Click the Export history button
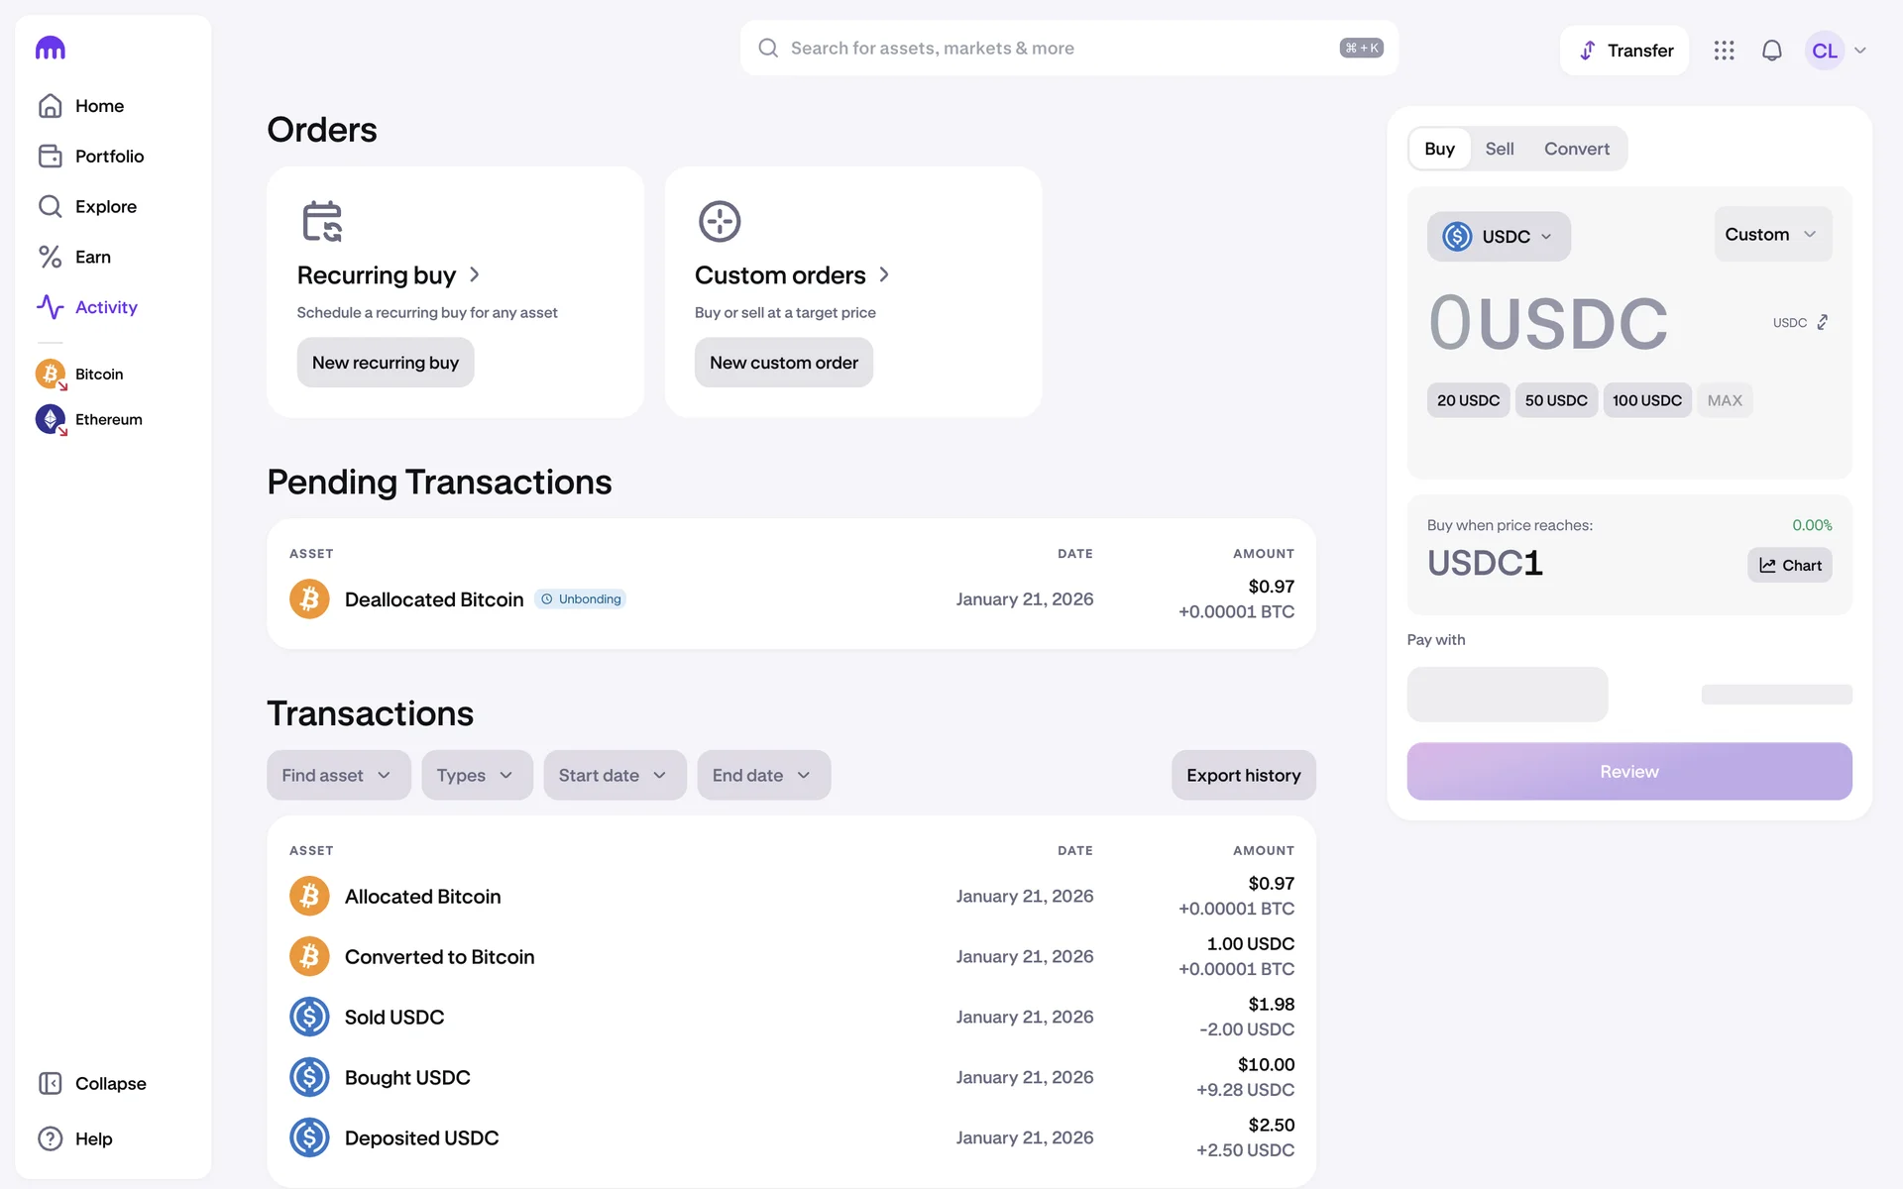Image resolution: width=1903 pixels, height=1189 pixels. (1243, 775)
